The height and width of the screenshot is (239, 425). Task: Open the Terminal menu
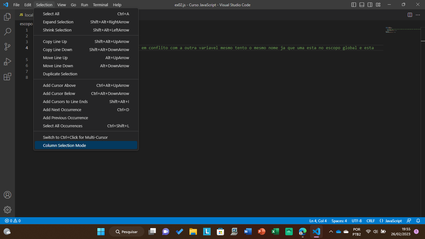pyautogui.click(x=100, y=5)
